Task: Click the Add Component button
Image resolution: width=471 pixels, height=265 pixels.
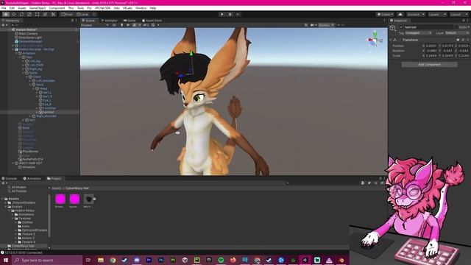Action: click(x=429, y=64)
